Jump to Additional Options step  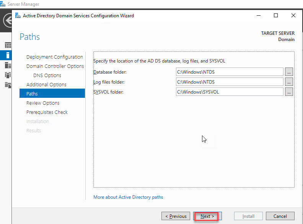[46, 85]
